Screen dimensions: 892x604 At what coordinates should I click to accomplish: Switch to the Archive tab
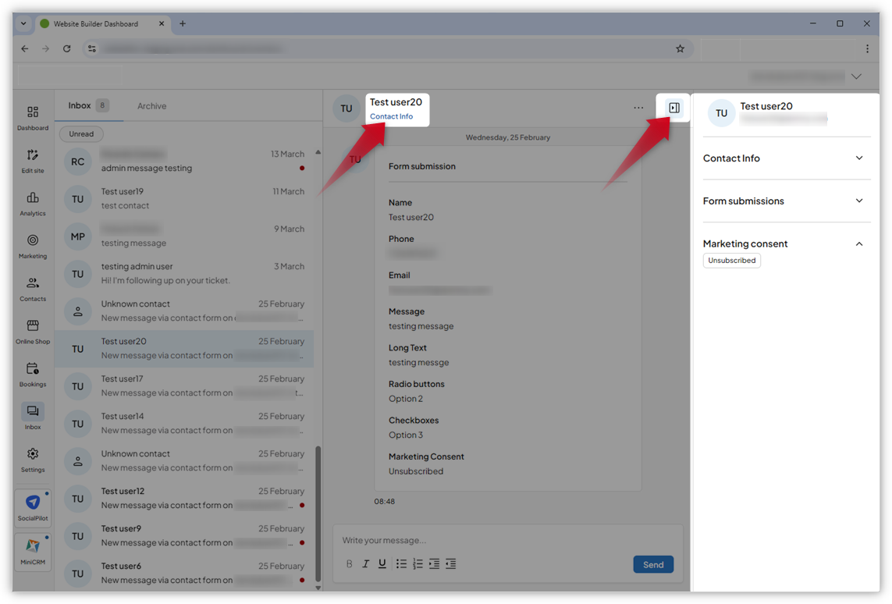click(x=151, y=105)
